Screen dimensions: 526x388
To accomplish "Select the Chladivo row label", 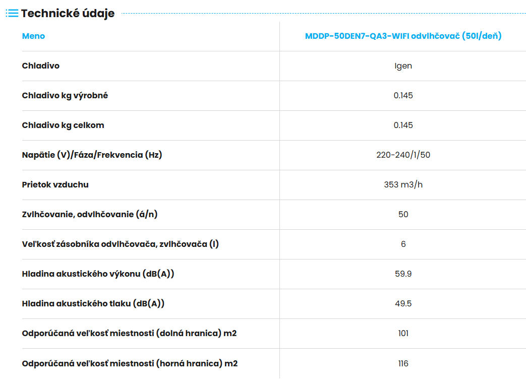I will [x=41, y=66].
